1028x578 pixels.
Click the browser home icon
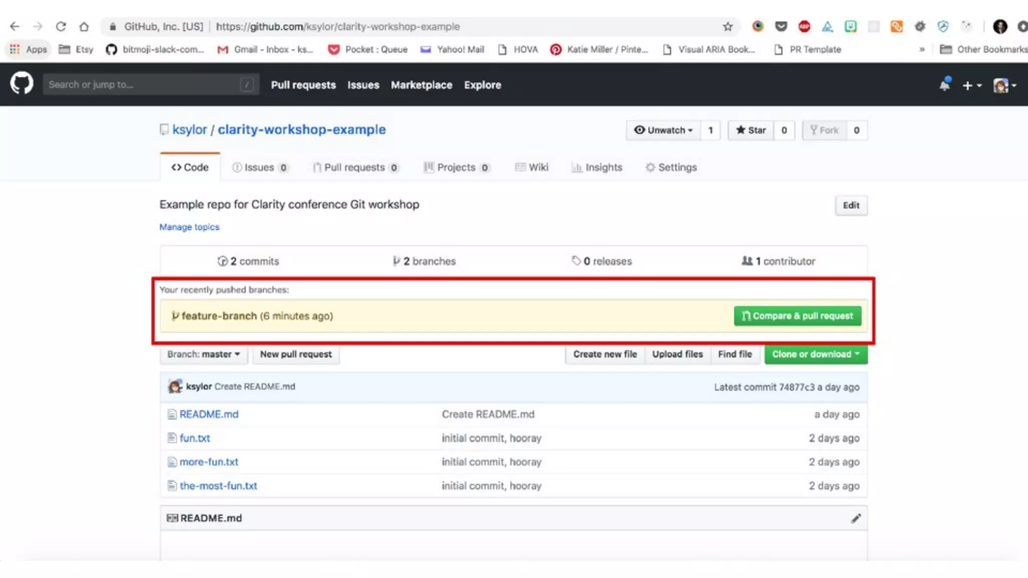click(84, 27)
